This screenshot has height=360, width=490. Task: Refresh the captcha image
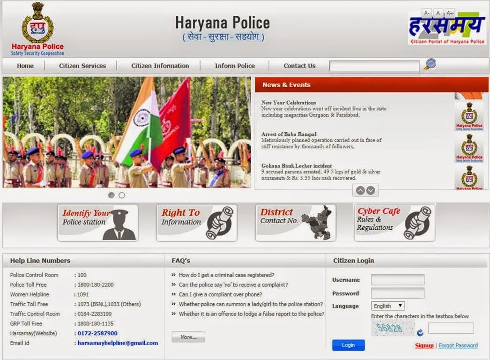[x=420, y=333]
